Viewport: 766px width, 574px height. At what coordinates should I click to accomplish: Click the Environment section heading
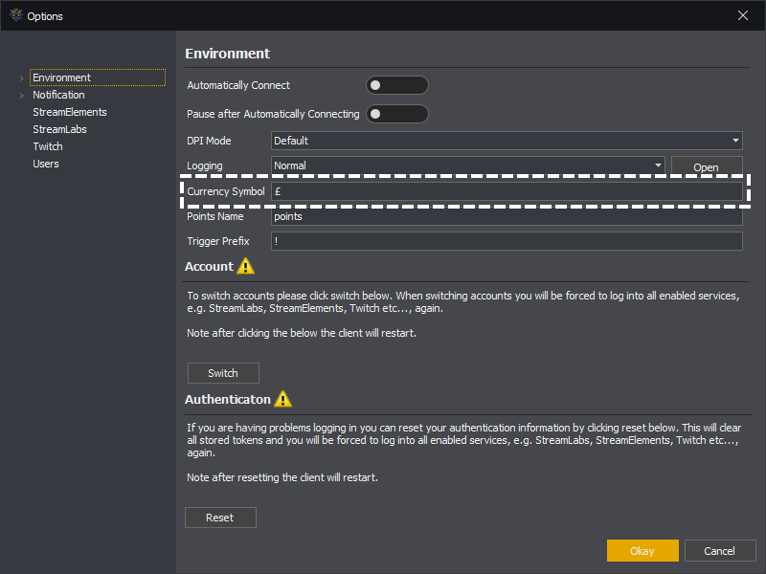point(228,54)
